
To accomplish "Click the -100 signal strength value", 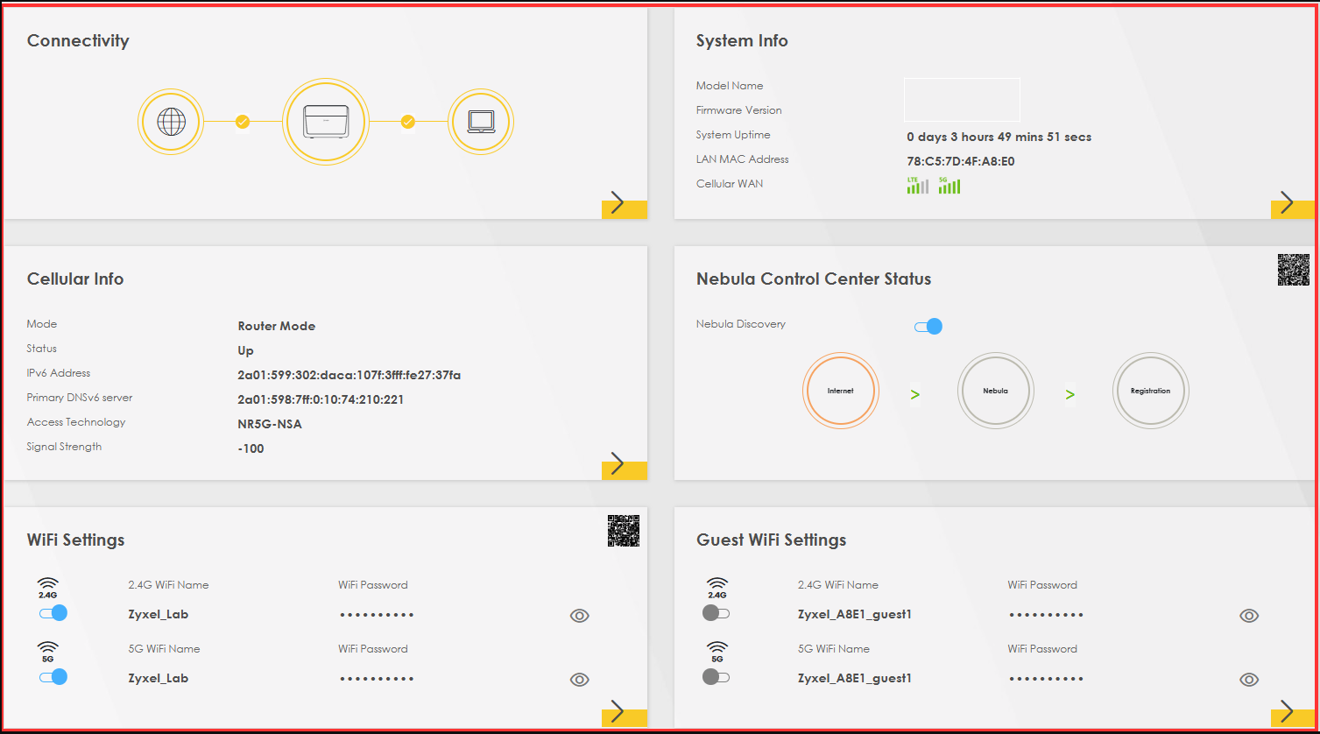I will click(251, 448).
